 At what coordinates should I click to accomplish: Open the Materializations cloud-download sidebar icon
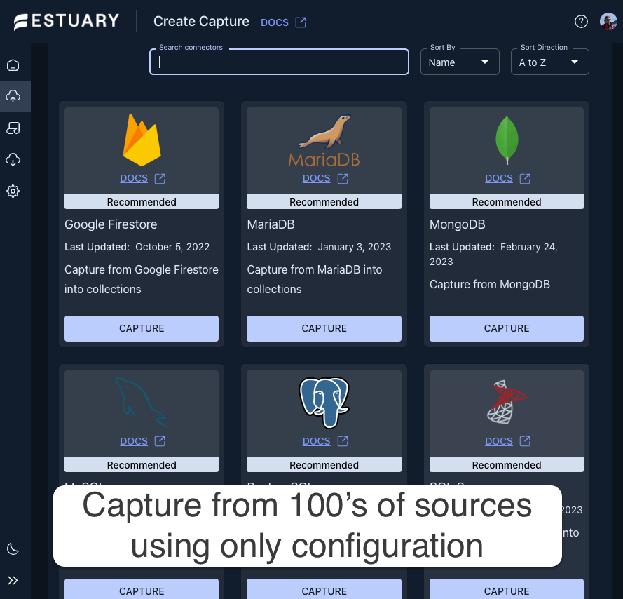point(13,159)
